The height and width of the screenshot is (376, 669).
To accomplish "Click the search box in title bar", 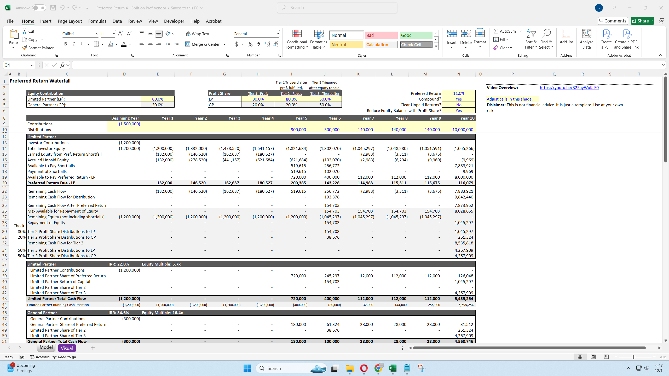I will pos(337,8).
